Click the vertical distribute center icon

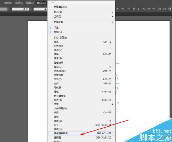[149, 9]
